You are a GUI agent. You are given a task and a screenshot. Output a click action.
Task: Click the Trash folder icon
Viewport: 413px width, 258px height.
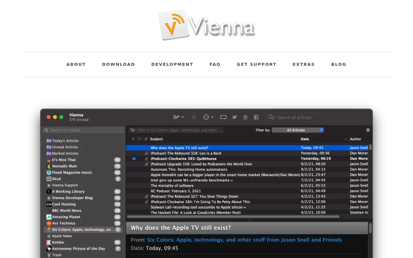pyautogui.click(x=49, y=255)
